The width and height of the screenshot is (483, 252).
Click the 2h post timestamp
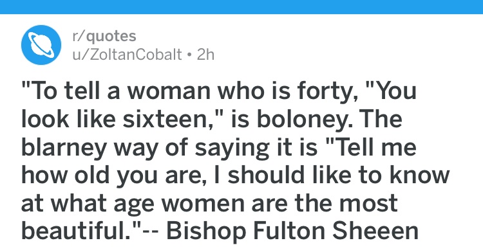point(205,55)
